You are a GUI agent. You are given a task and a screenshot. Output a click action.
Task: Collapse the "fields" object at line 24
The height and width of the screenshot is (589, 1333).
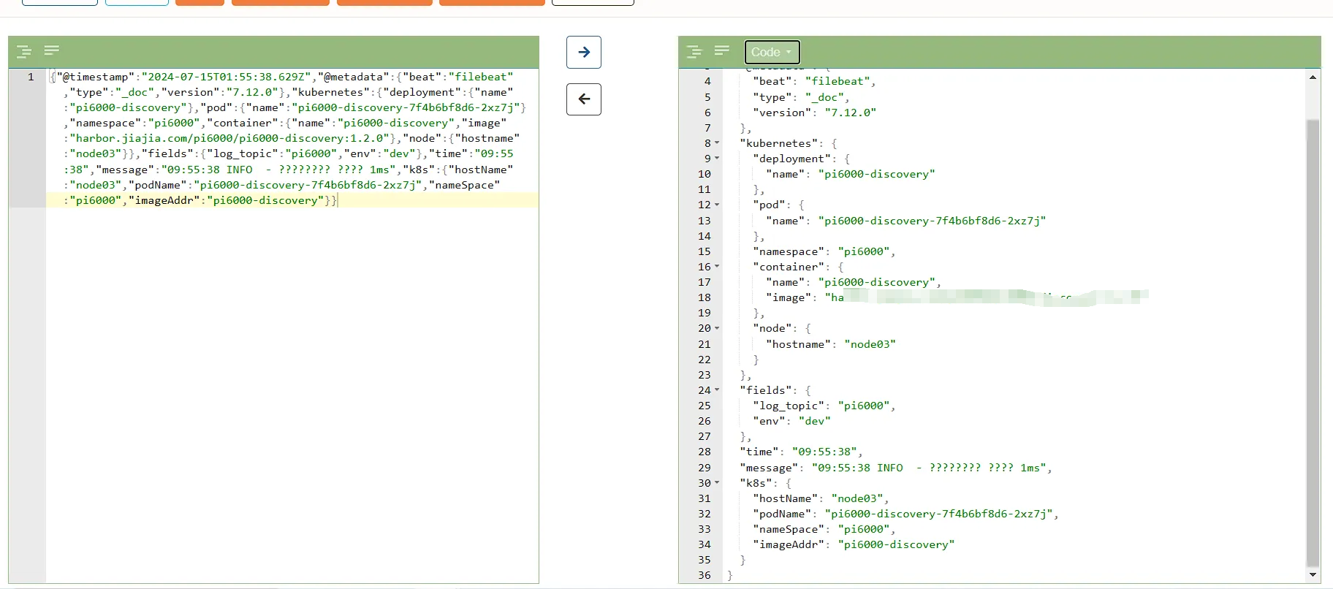717,390
